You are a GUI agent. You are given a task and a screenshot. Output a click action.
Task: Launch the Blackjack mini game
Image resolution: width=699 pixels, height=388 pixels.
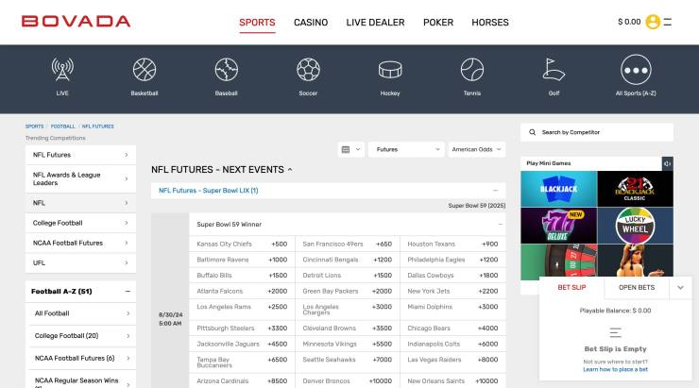click(558, 189)
